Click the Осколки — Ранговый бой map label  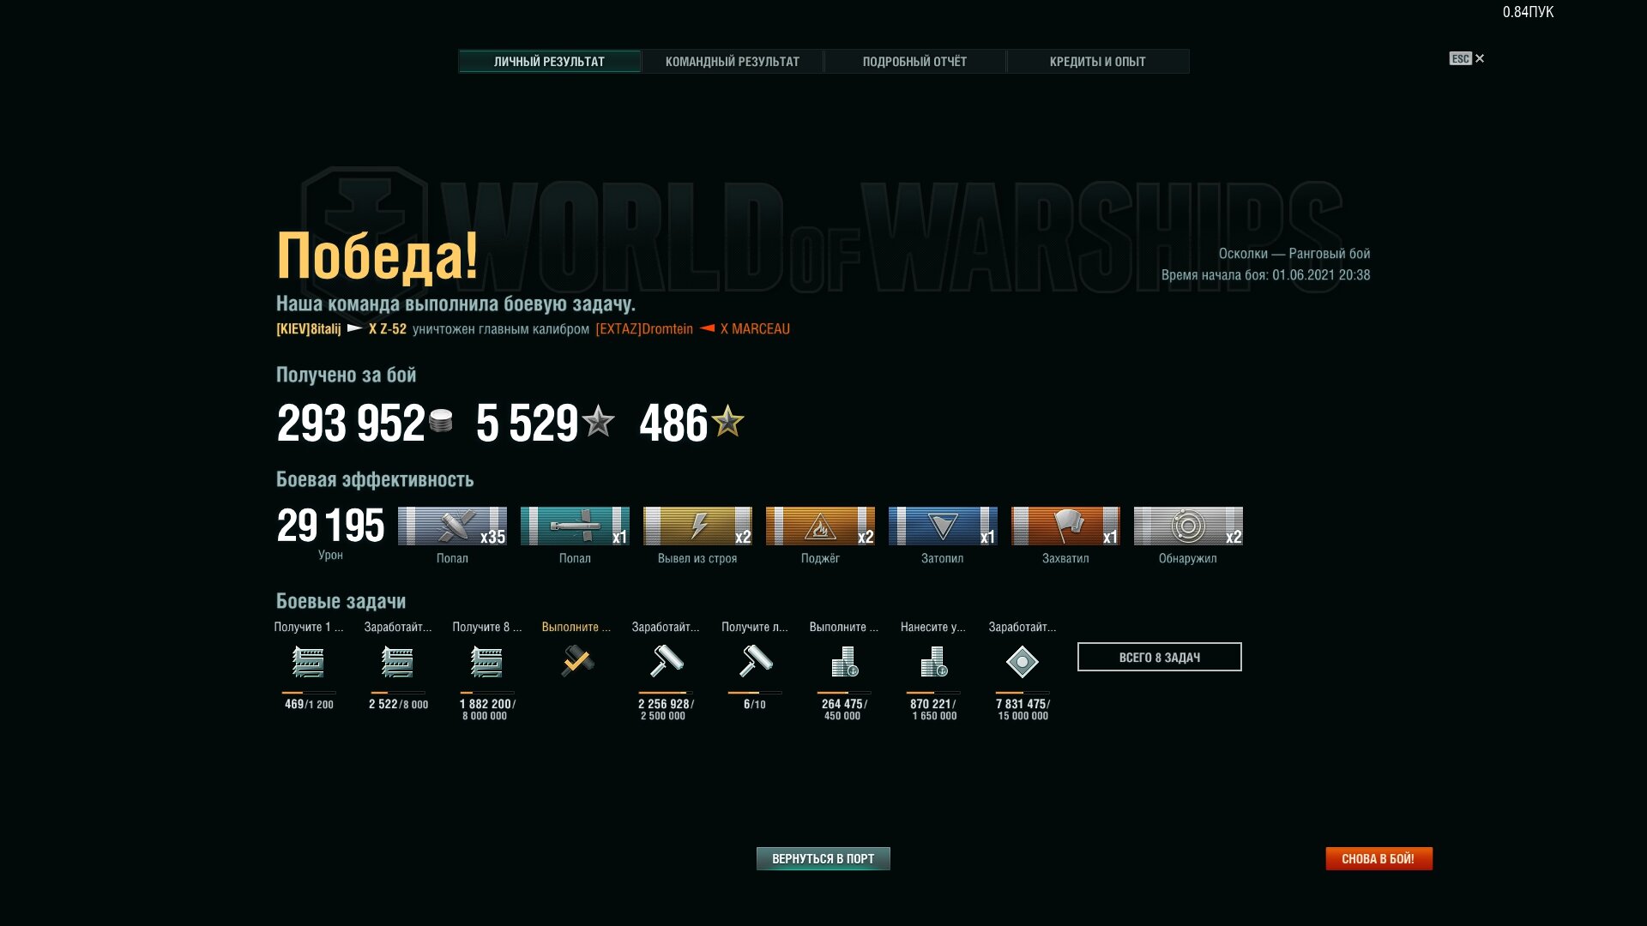click(1294, 254)
